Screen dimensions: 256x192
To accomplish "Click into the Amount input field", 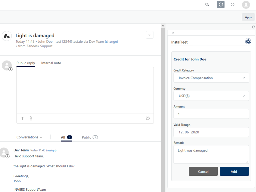I will click(x=211, y=114).
